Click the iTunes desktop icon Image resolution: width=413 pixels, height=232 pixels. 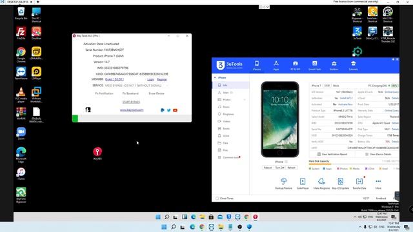21,173
